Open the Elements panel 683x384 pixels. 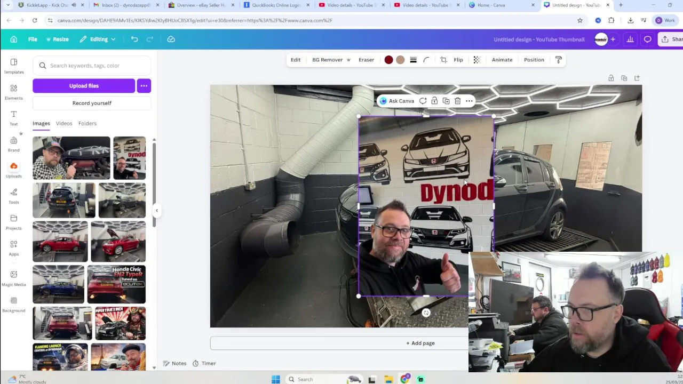14,92
